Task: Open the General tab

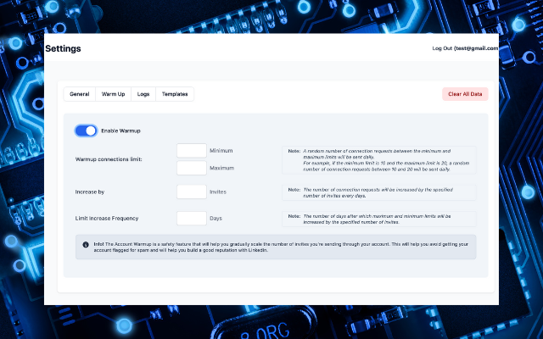Action: click(79, 94)
